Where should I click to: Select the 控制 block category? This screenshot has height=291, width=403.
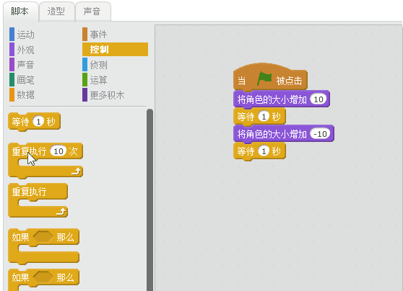(115, 50)
